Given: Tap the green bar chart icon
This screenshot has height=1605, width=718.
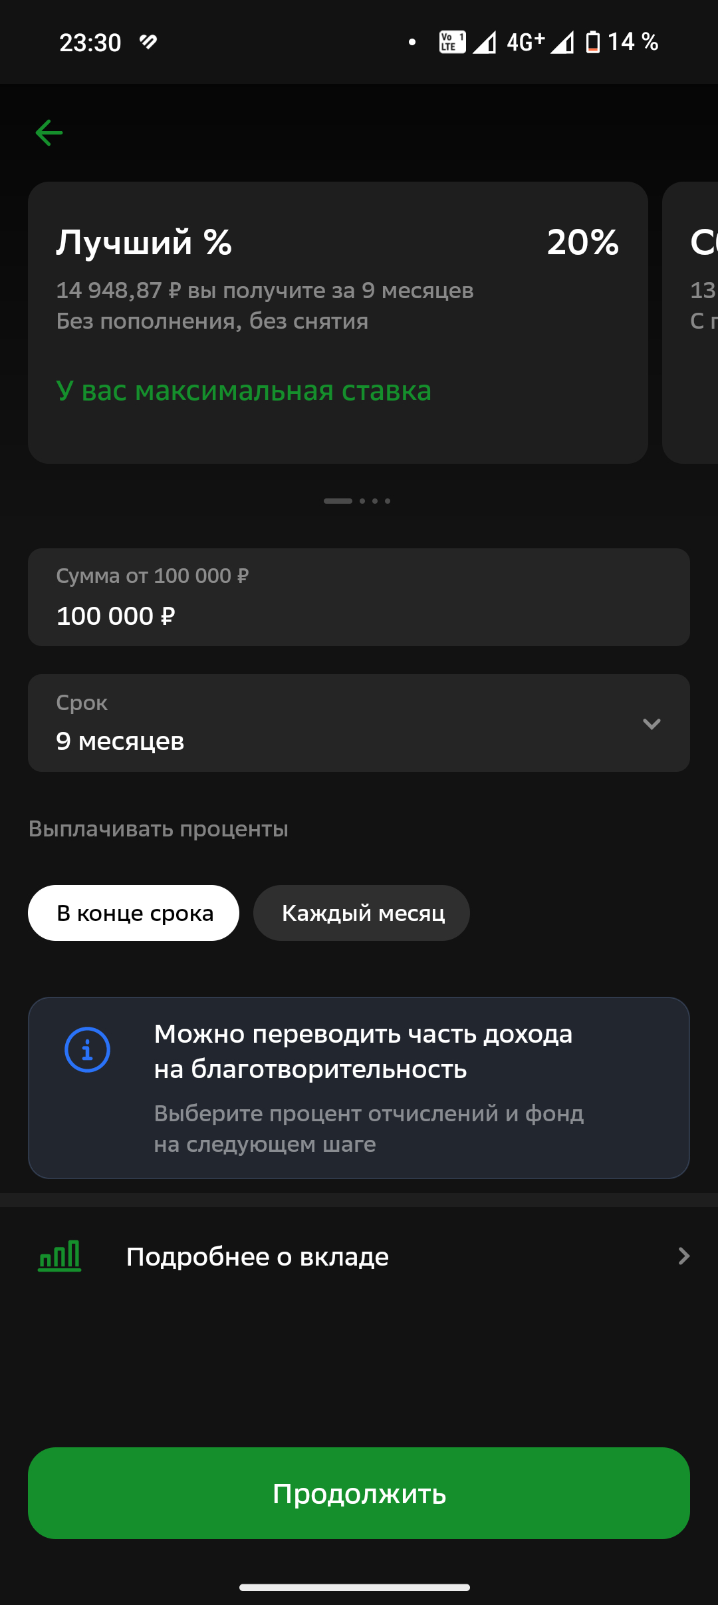Looking at the screenshot, I should coord(60,1256).
